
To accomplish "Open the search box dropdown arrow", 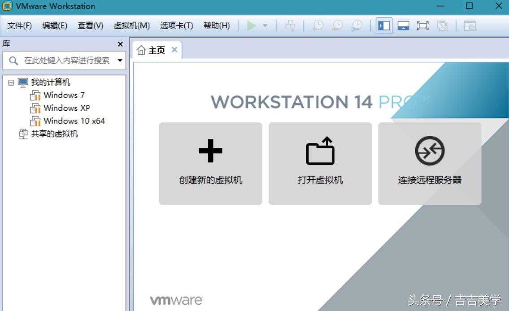I will click(120, 60).
